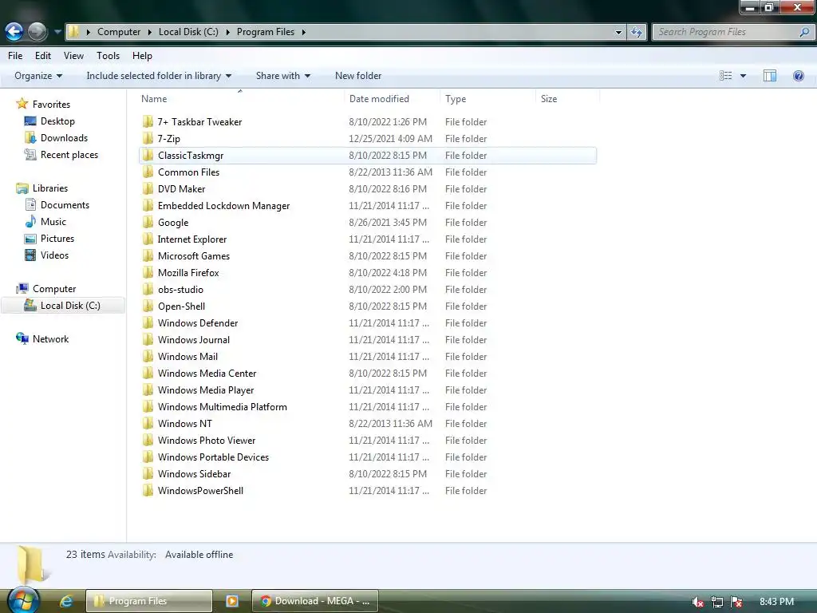Select Favorites star in navigation pane
Viewport: 817px width, 613px height.
(22, 104)
